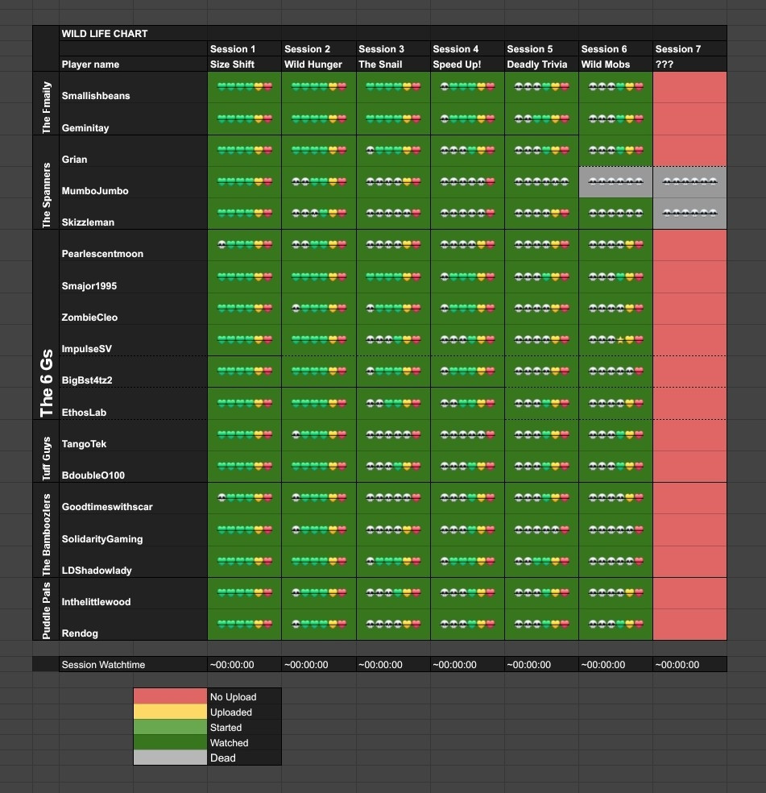Pick the red No Upload legend swatch

pos(171,696)
